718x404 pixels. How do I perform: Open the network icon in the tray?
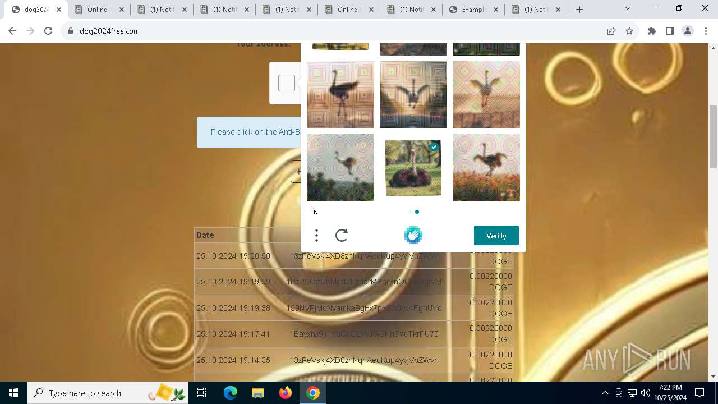[632, 393]
